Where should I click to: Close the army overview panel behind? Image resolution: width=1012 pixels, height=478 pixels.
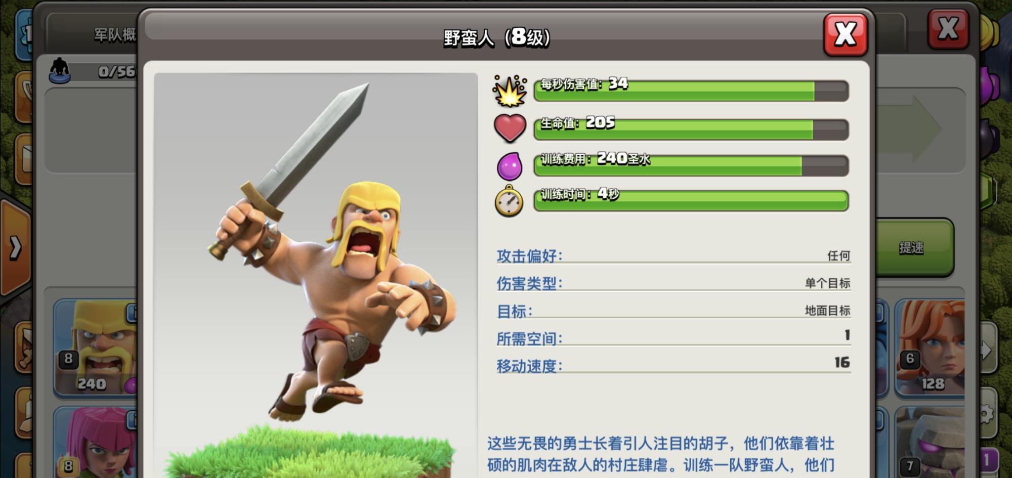pyautogui.click(x=948, y=29)
